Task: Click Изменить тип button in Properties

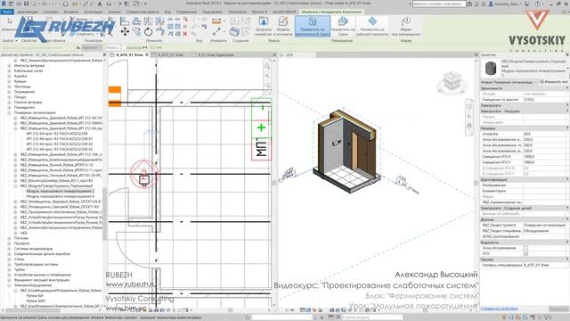Action: click(554, 82)
